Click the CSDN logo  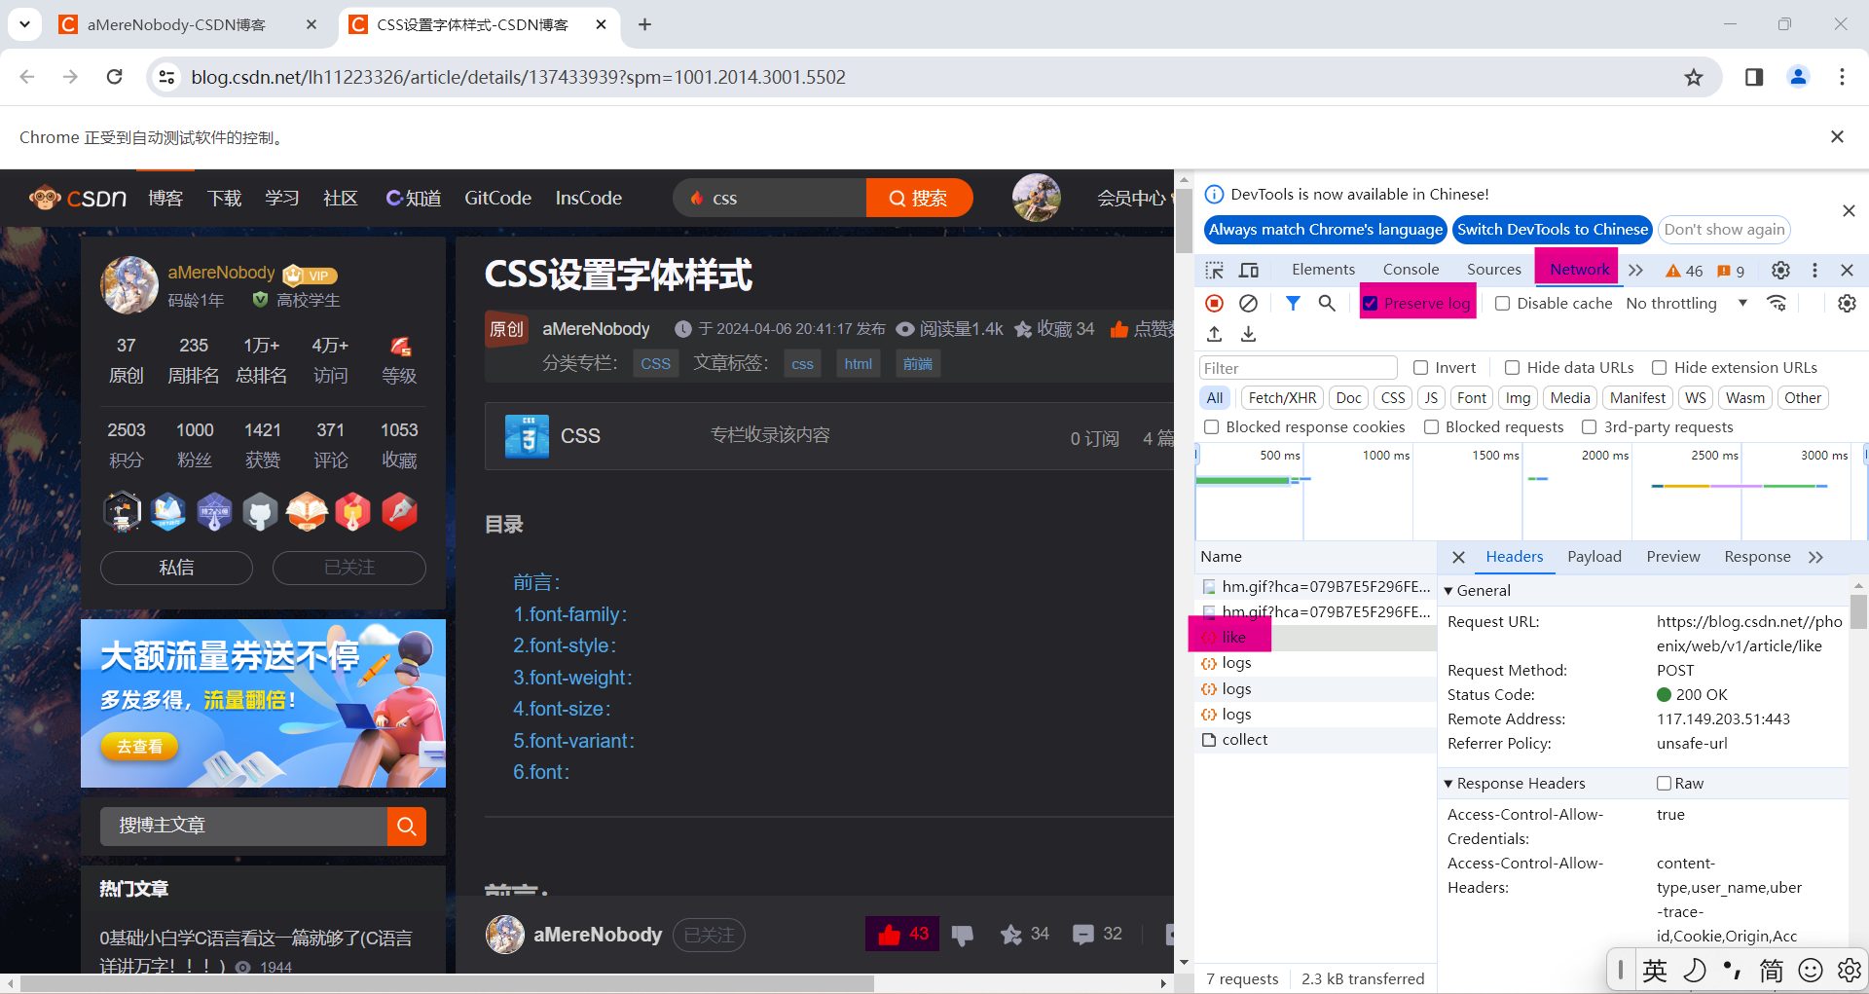click(x=78, y=199)
